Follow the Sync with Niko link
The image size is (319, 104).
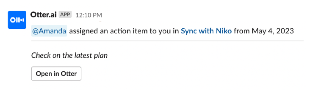pos(206,31)
